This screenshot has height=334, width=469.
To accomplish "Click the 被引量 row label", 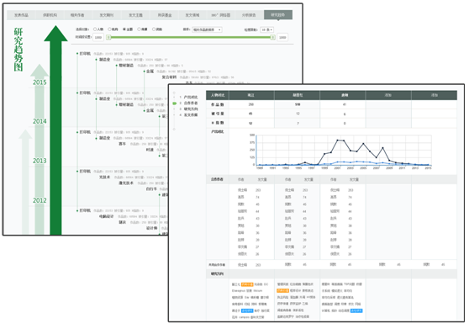I will 218,114.
